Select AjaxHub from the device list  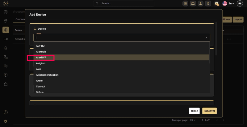click(121, 52)
